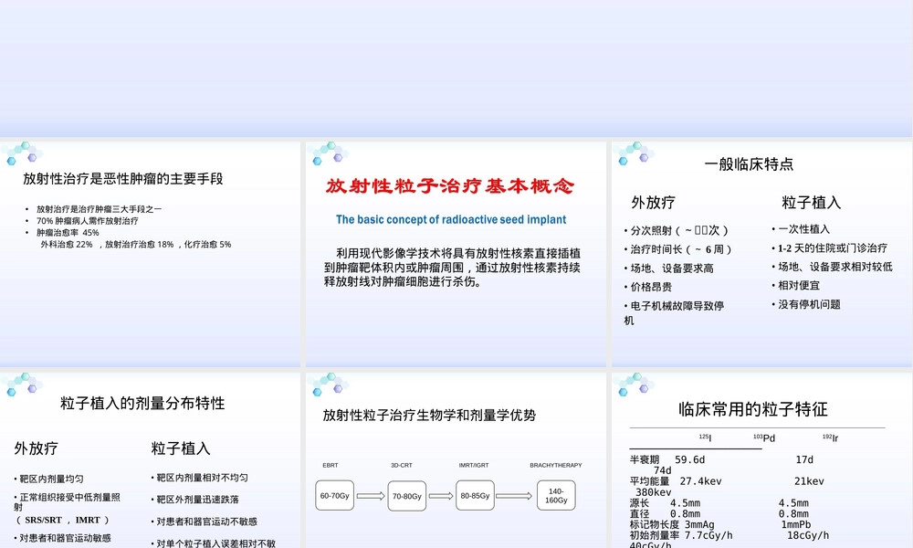Click the "半衰期" row label
Image resolution: width=913 pixels, height=548 pixels.
click(645, 460)
